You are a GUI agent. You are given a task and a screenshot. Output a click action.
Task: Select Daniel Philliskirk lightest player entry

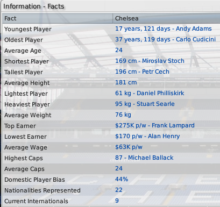(x=150, y=93)
